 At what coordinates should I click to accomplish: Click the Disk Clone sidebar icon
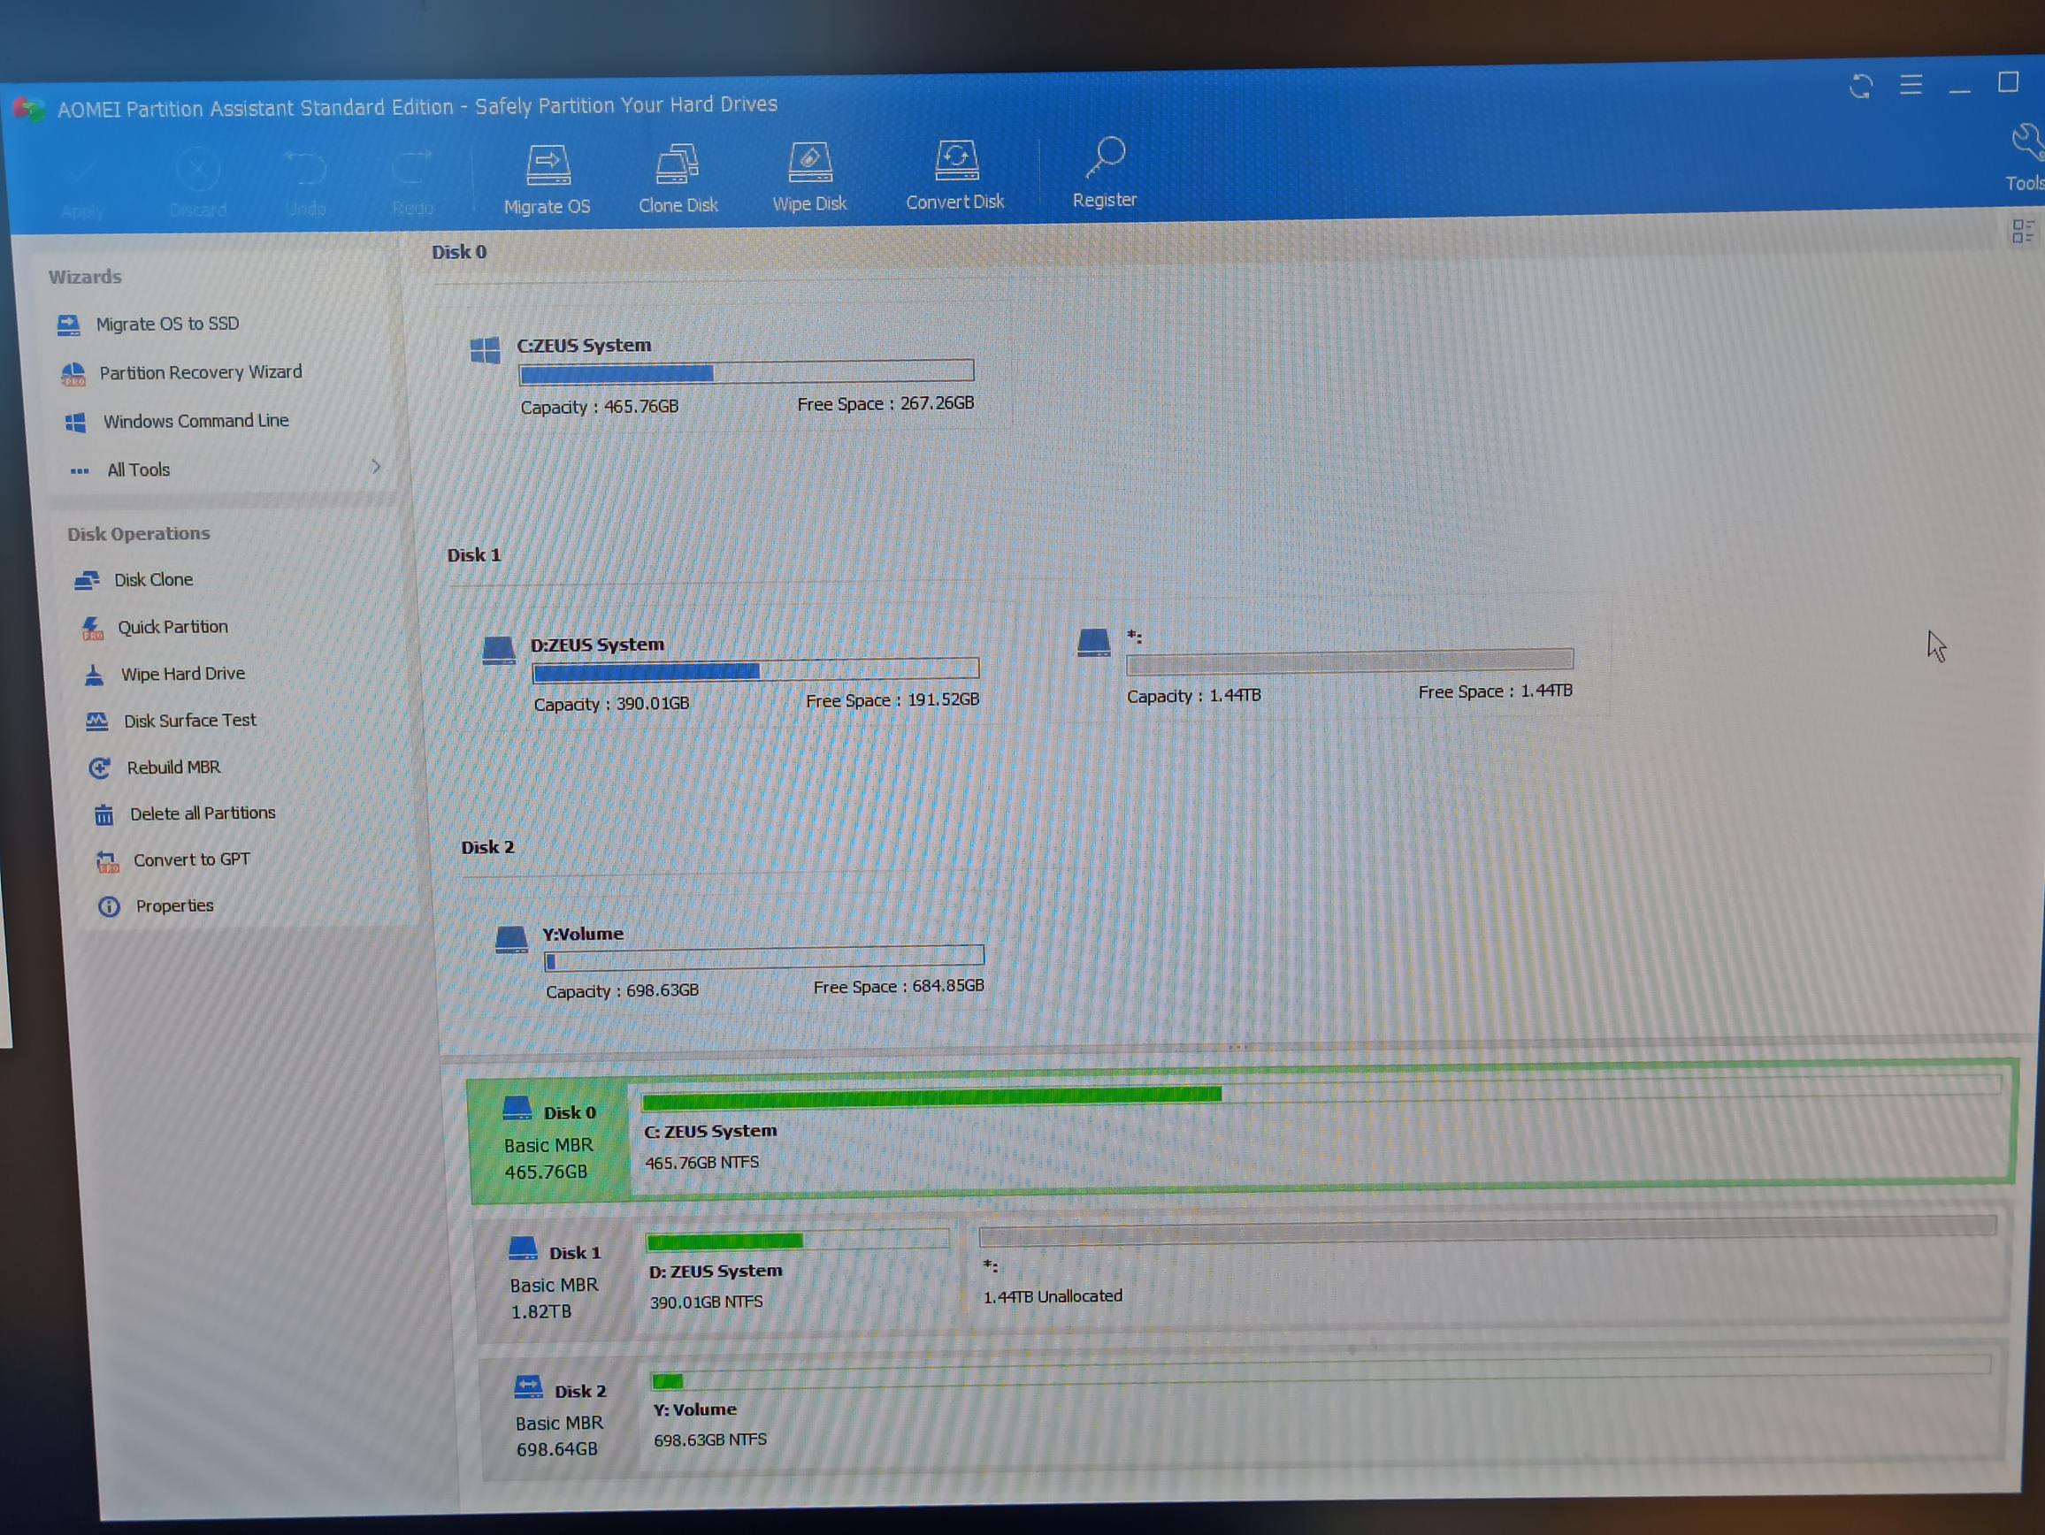pos(87,580)
